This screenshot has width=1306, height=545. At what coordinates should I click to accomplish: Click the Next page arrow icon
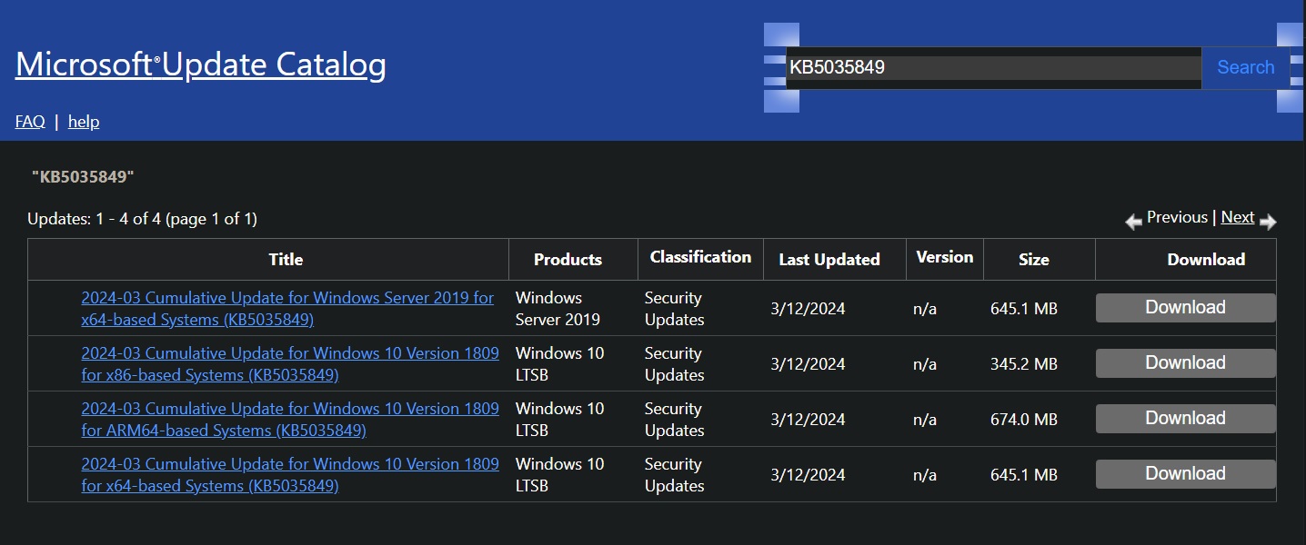point(1268,221)
